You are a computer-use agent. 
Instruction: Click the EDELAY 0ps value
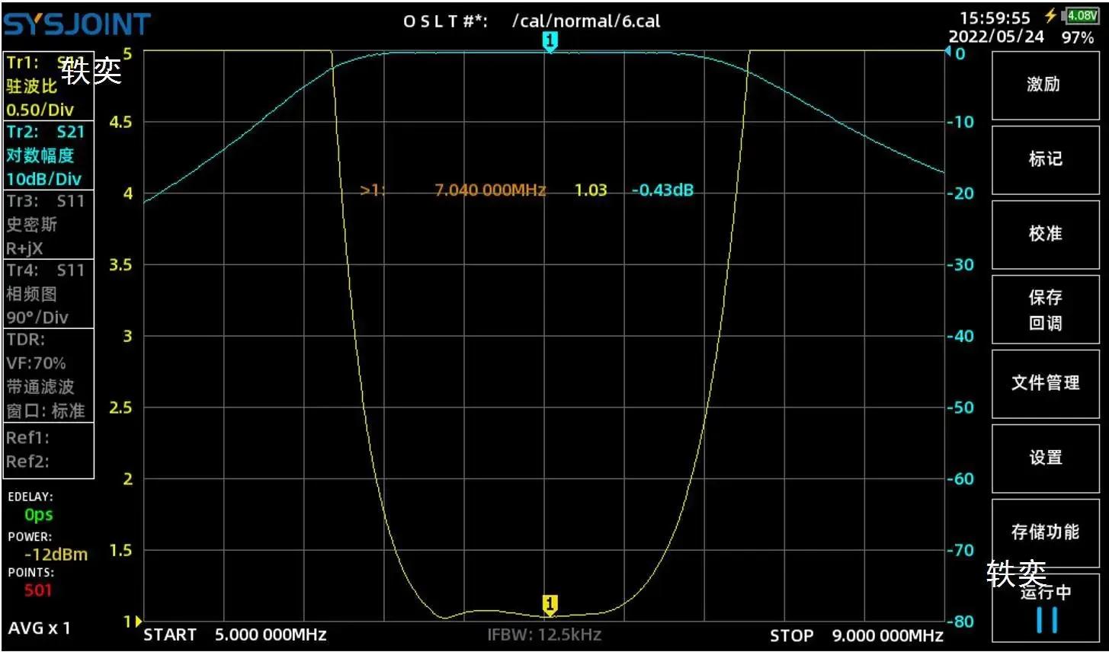[38, 516]
